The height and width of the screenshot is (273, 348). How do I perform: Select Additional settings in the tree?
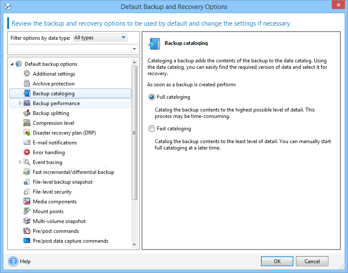point(54,74)
